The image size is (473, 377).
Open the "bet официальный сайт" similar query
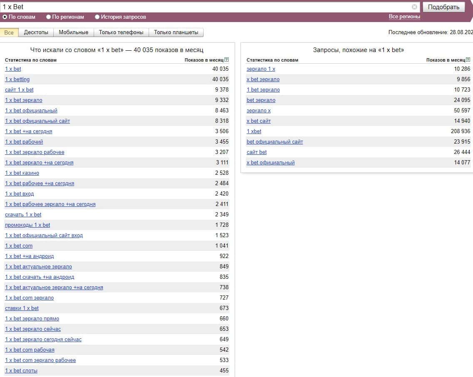click(x=275, y=142)
